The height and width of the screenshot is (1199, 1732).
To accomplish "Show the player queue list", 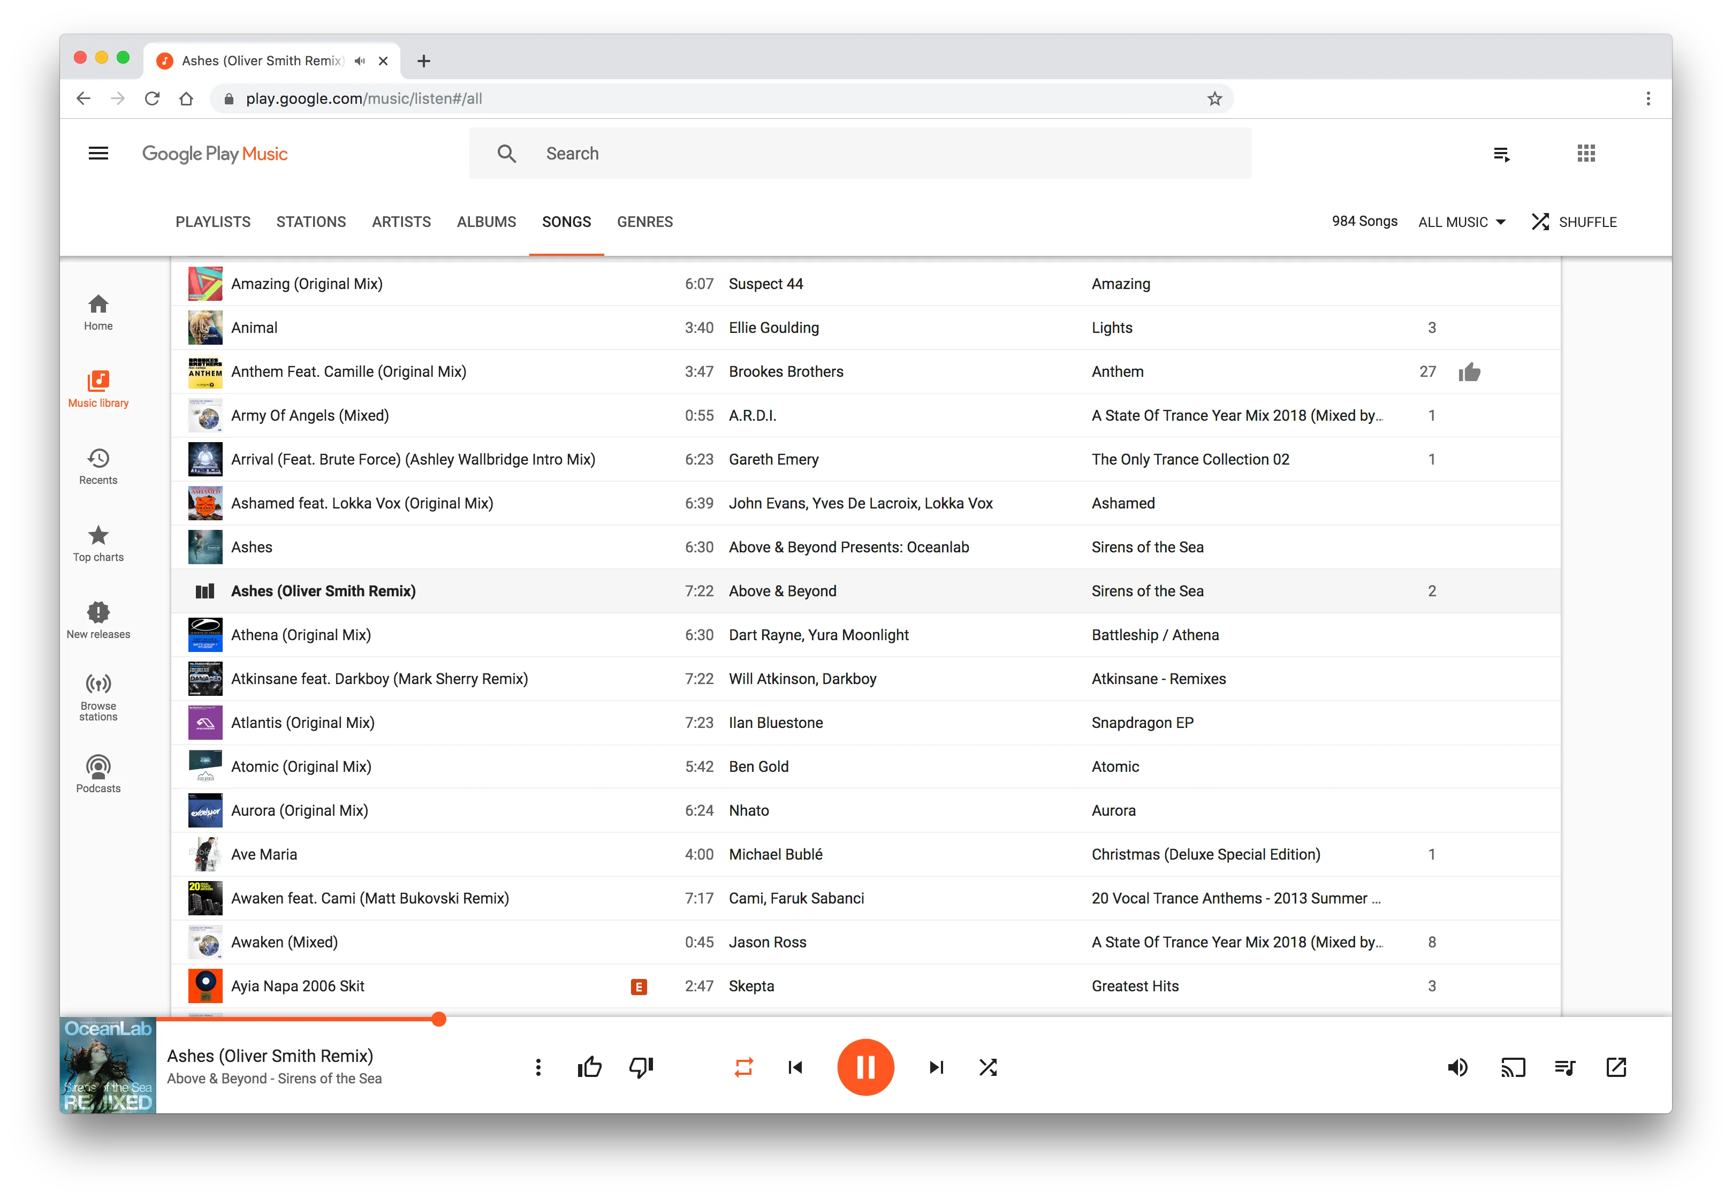I will (x=1564, y=1067).
